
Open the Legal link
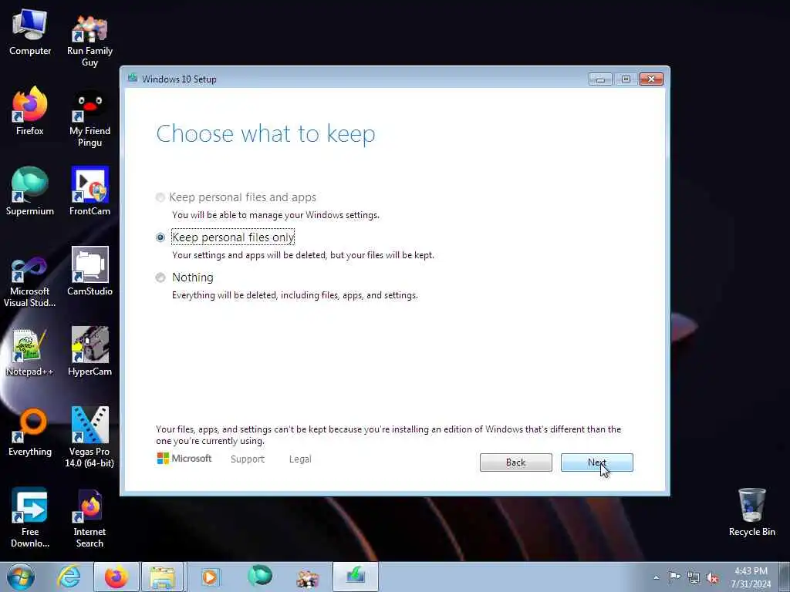pos(300,459)
